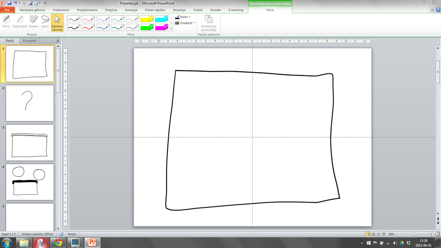The image size is (441, 248).
Task: Pick the yellow highlighter pen style
Action: [147, 19]
